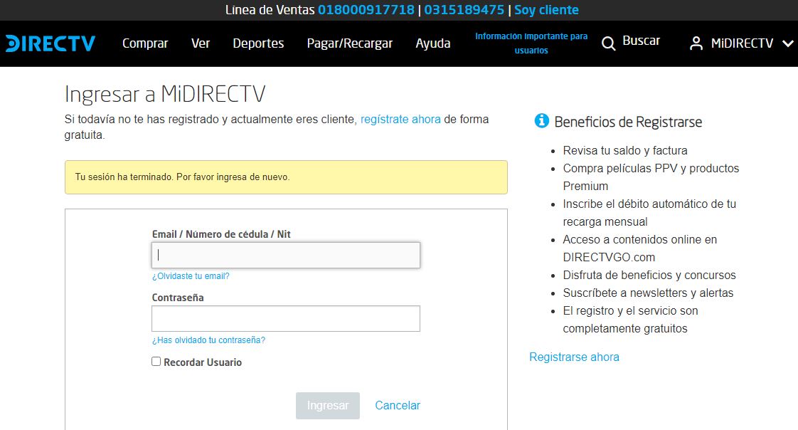Open Información importante para usuarios link

click(x=531, y=43)
